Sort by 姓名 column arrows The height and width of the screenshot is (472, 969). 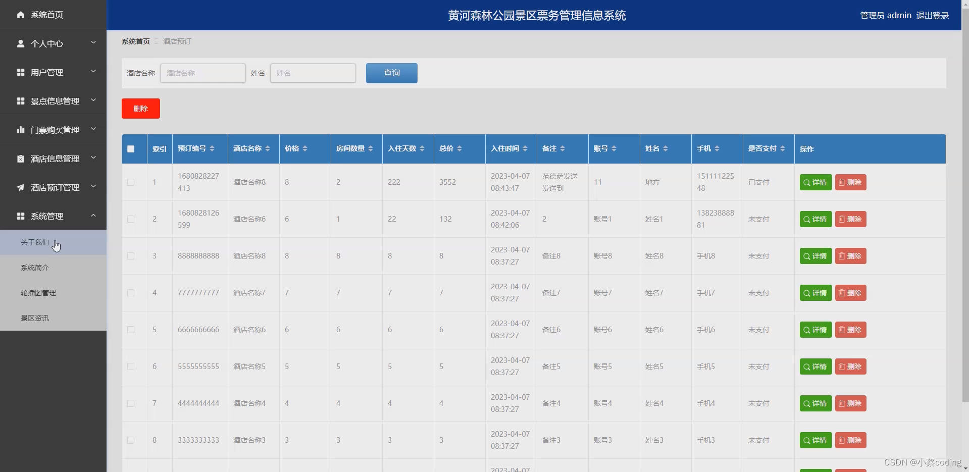pyautogui.click(x=666, y=148)
